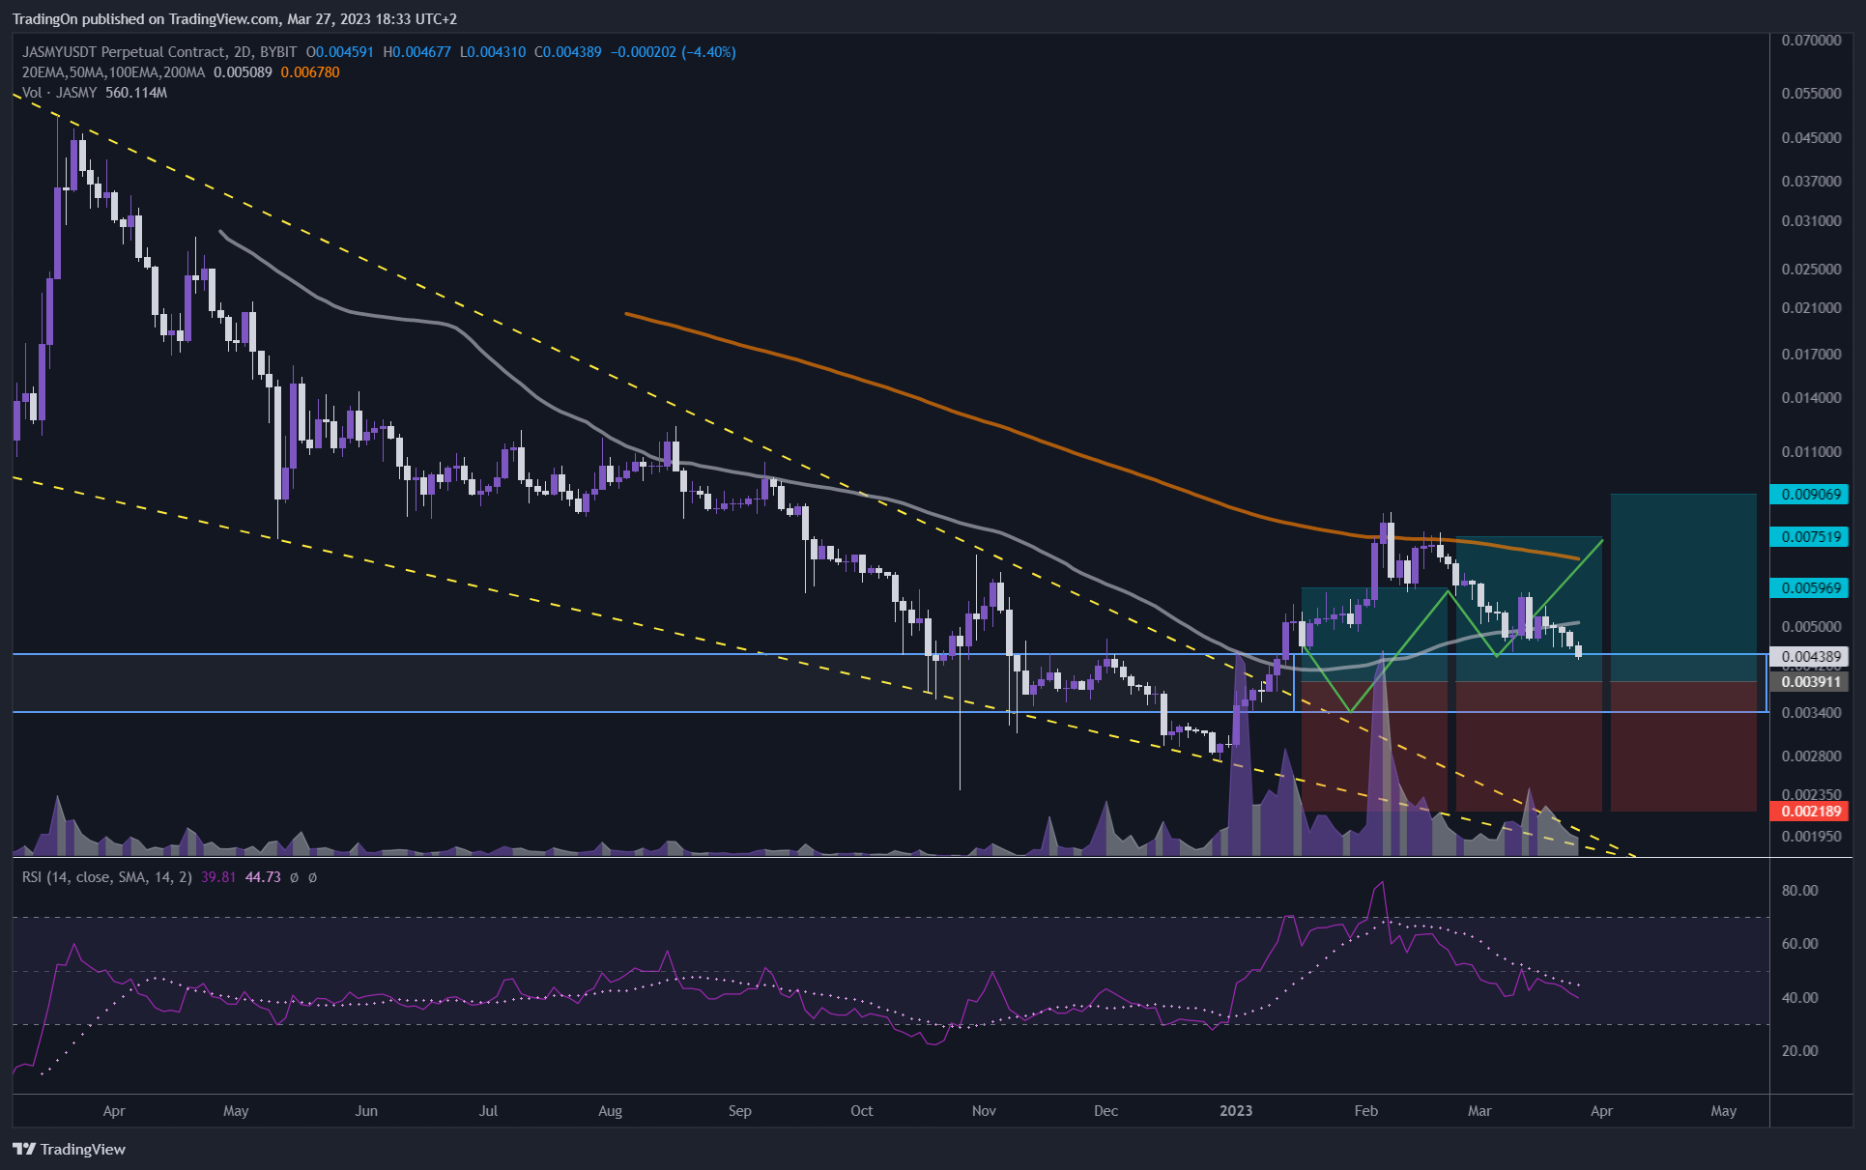Click the 0.004389 current price label
1866x1170 pixels.
pyautogui.click(x=1809, y=657)
